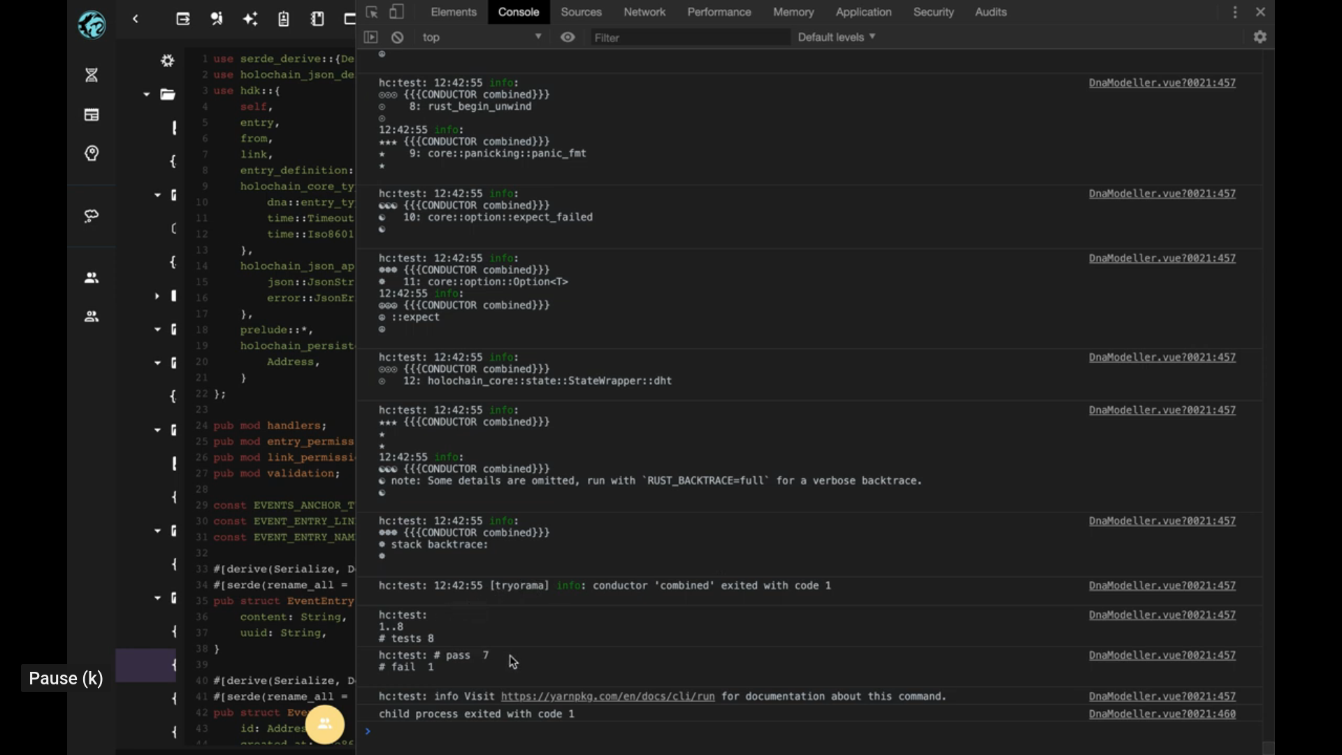Collapse the open folder in file tree

coord(146,94)
